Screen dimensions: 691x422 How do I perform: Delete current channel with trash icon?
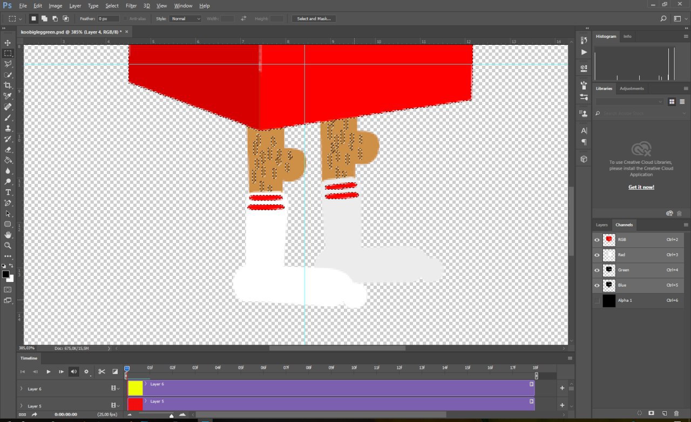(676, 413)
